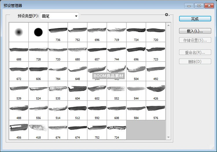Select the 492 brush preset
The width and height of the screenshot is (217, 152).
(x=156, y=71)
